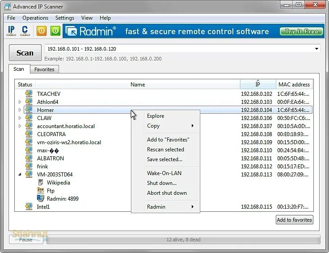Image resolution: width=329 pixels, height=253 pixels.
Task: Click the Radmin logo in the banner
Action: click(91, 31)
